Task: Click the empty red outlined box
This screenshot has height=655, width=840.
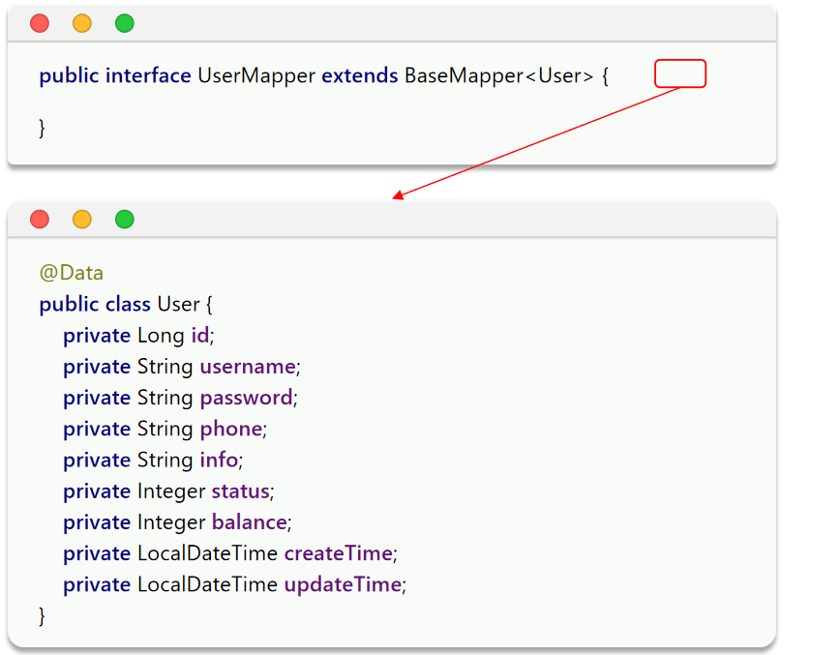Action: (680, 74)
